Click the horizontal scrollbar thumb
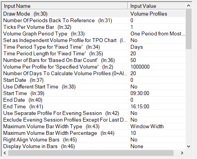The image size is (197, 159). [91, 153]
